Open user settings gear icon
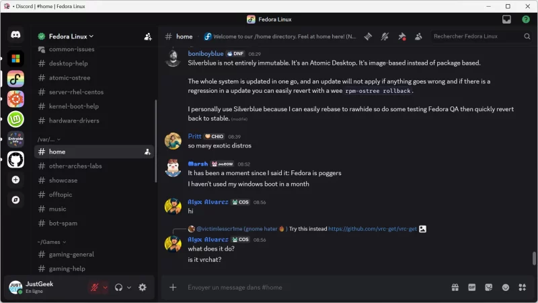 tap(143, 288)
